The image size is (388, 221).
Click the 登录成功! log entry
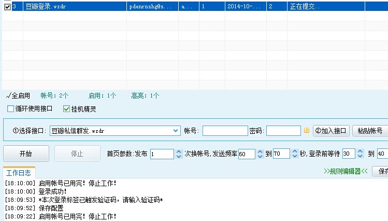pyautogui.click(x=53, y=191)
